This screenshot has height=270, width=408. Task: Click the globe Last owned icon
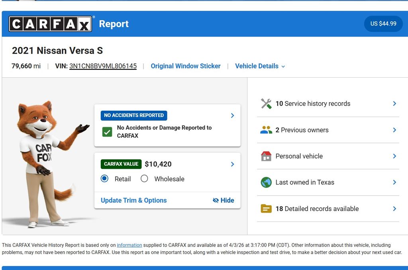pos(266,182)
